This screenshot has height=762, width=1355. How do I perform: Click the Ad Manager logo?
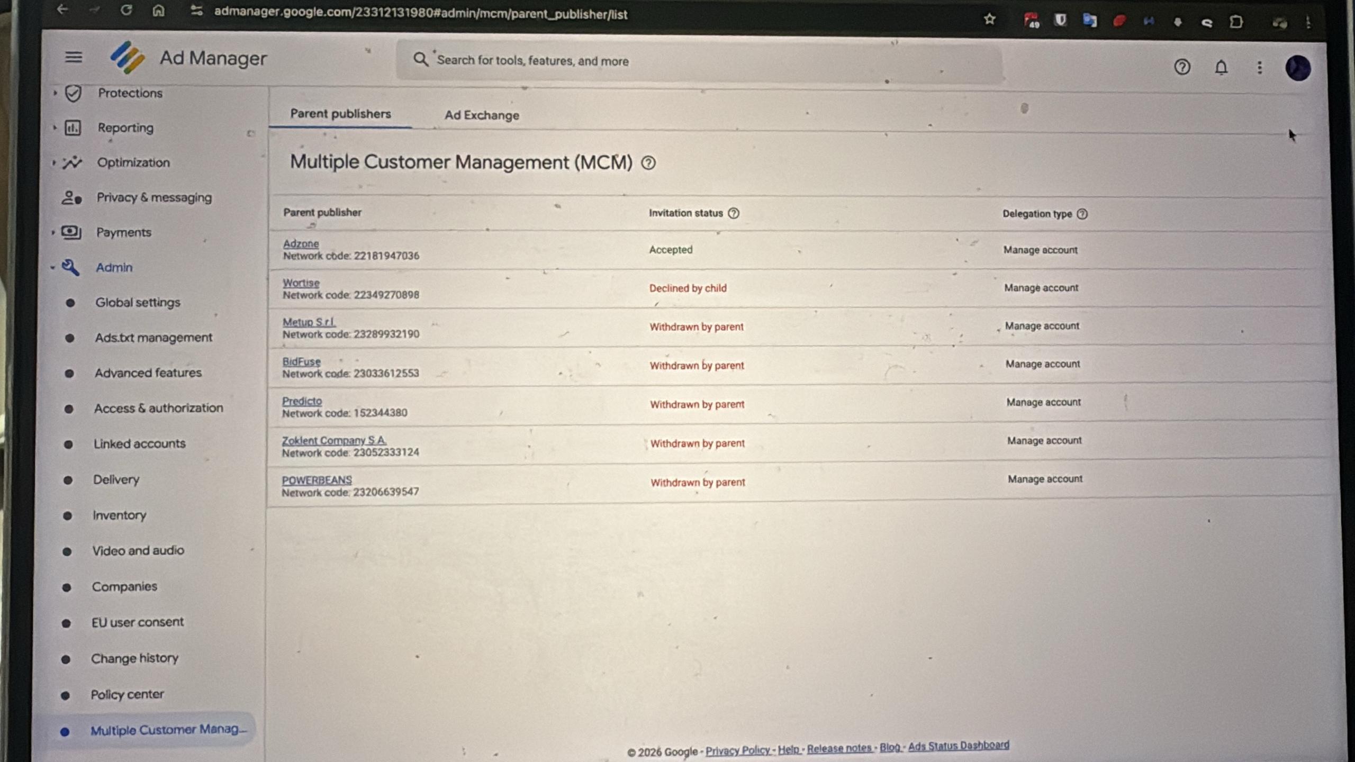coord(128,58)
